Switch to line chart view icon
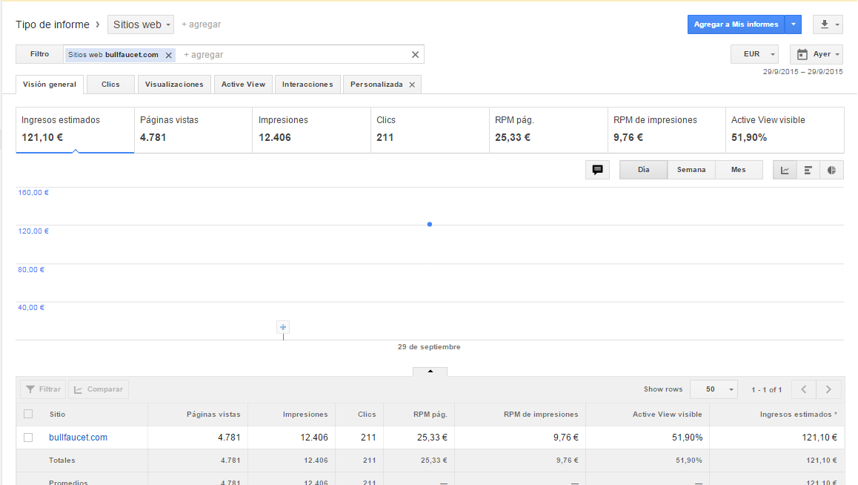The width and height of the screenshot is (858, 485). click(x=785, y=171)
